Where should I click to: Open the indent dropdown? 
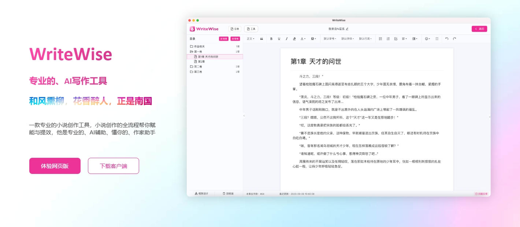tap(415, 38)
